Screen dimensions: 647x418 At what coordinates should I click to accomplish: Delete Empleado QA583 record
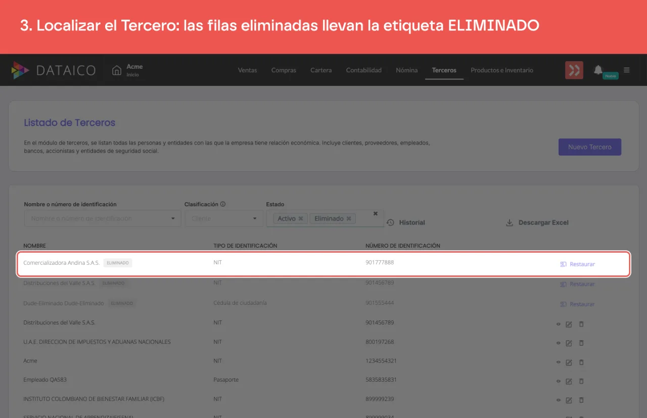pos(581,381)
